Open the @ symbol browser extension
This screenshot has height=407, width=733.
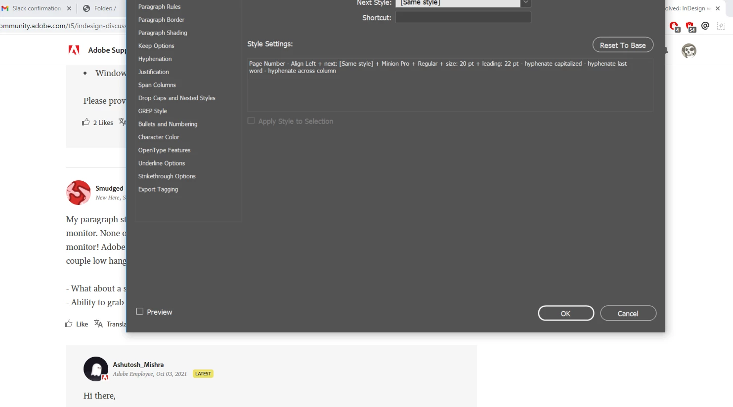[x=705, y=26]
